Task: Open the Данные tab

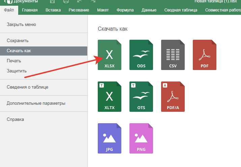Action: (x=149, y=10)
